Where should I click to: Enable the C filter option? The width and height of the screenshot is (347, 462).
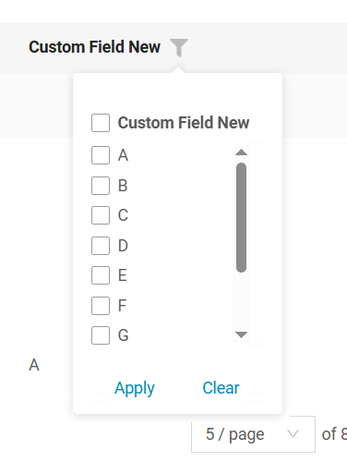pyautogui.click(x=101, y=215)
